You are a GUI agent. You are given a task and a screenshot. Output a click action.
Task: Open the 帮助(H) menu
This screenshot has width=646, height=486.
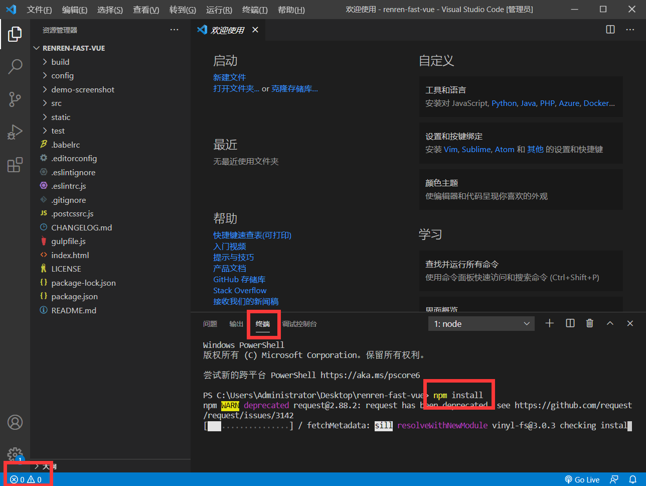[x=291, y=10]
